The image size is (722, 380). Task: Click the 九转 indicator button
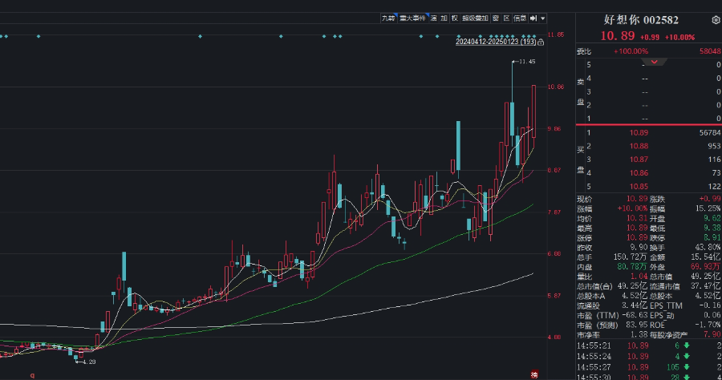(x=388, y=18)
